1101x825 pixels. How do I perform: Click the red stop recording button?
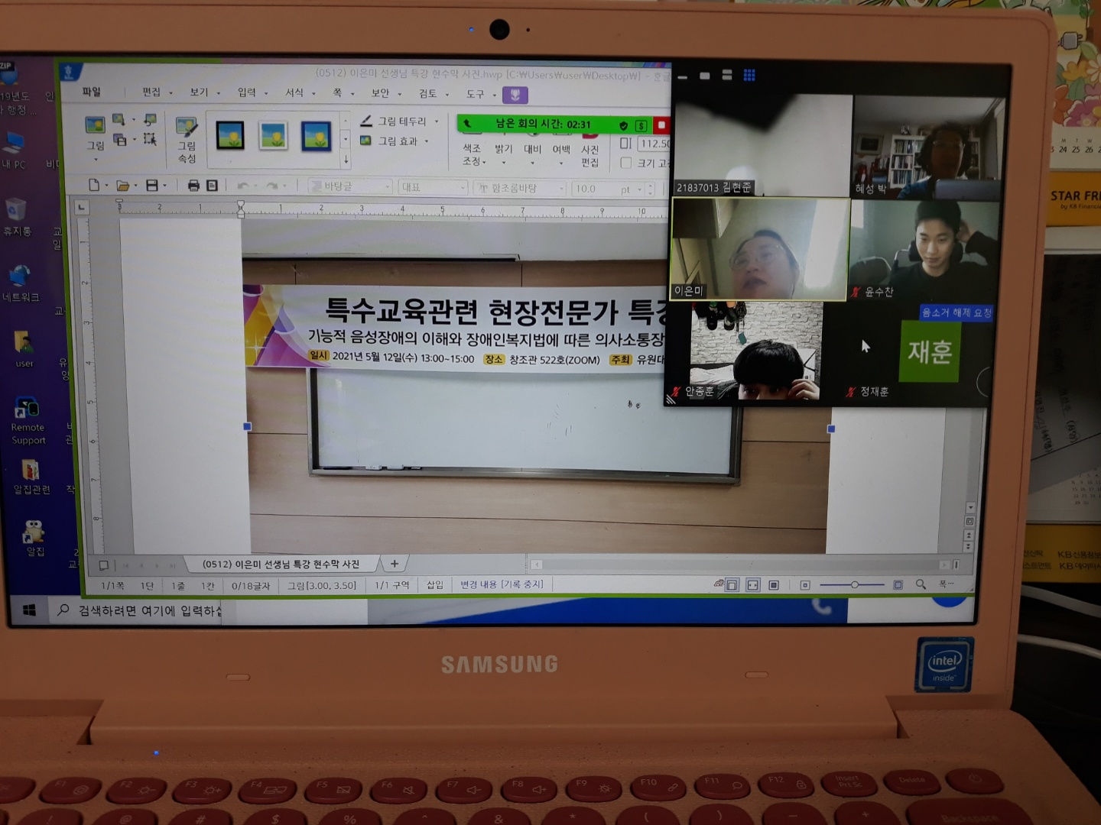[x=661, y=125]
